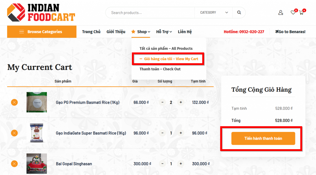Click the Search products input field
The height and width of the screenshot is (175, 316).
[150, 13]
